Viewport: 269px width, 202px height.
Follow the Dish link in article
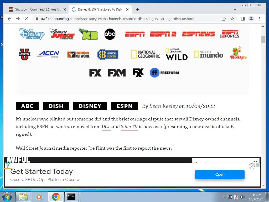coord(106,127)
